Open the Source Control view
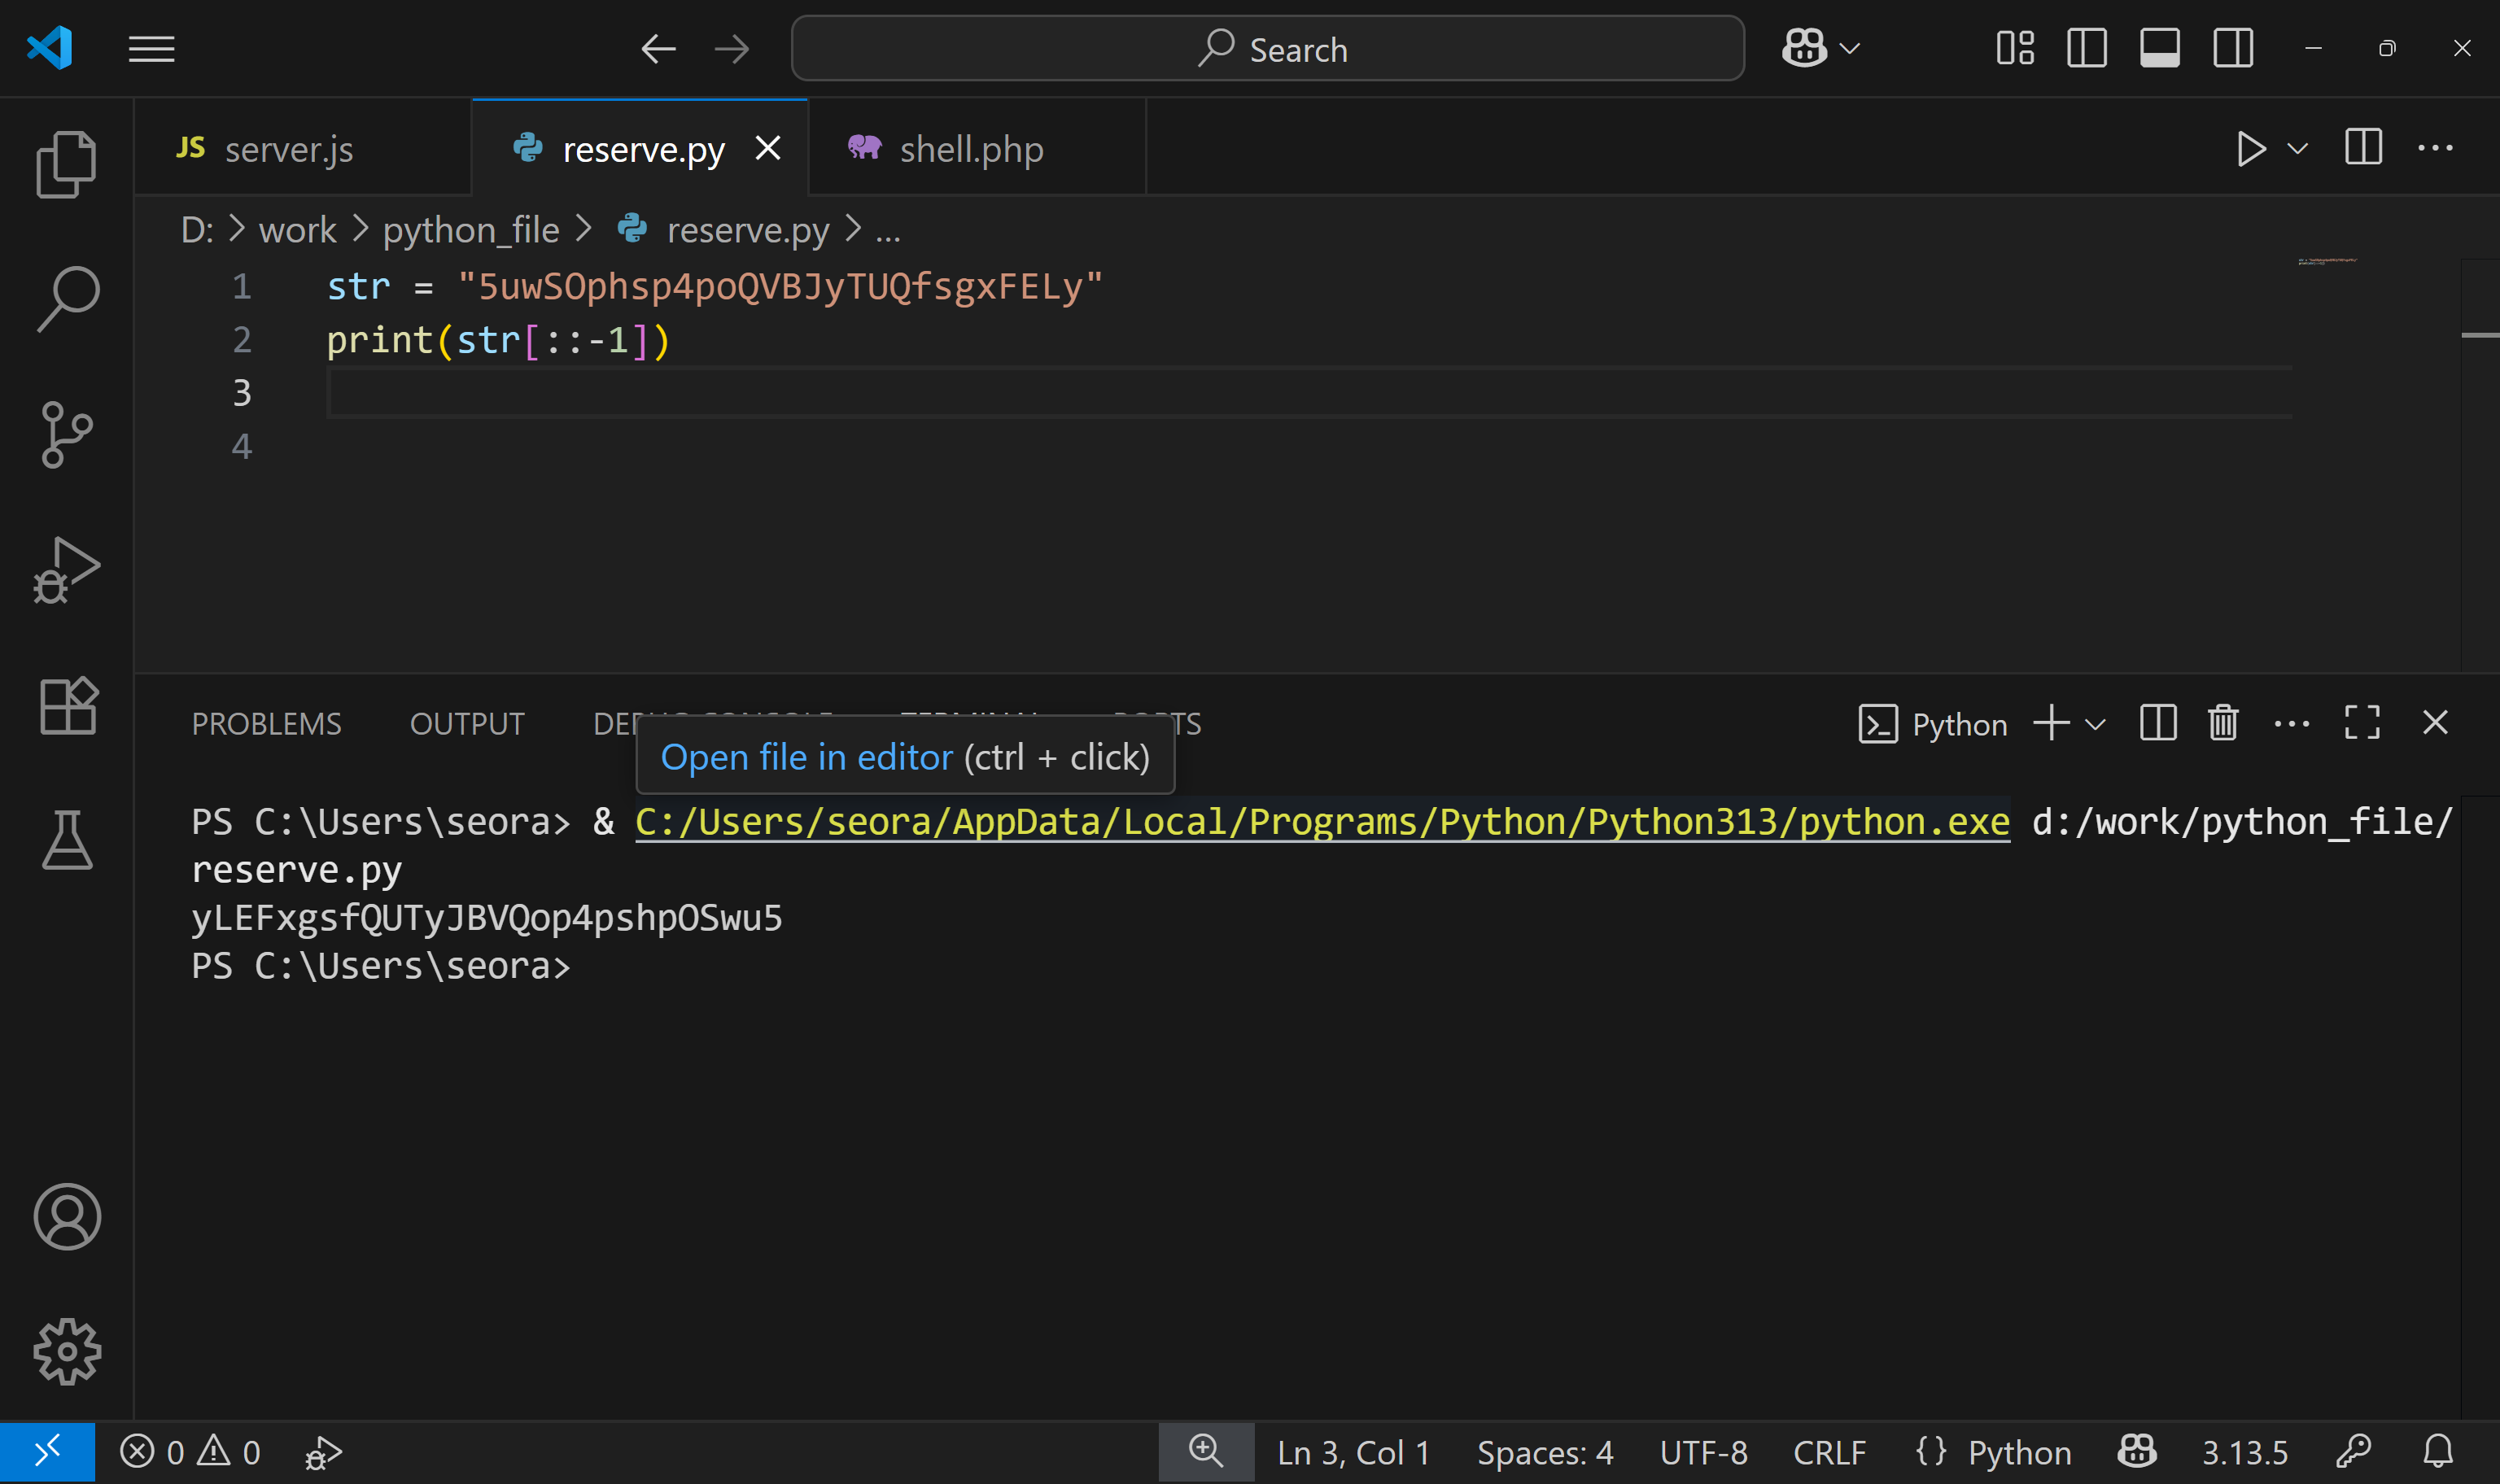 66,434
